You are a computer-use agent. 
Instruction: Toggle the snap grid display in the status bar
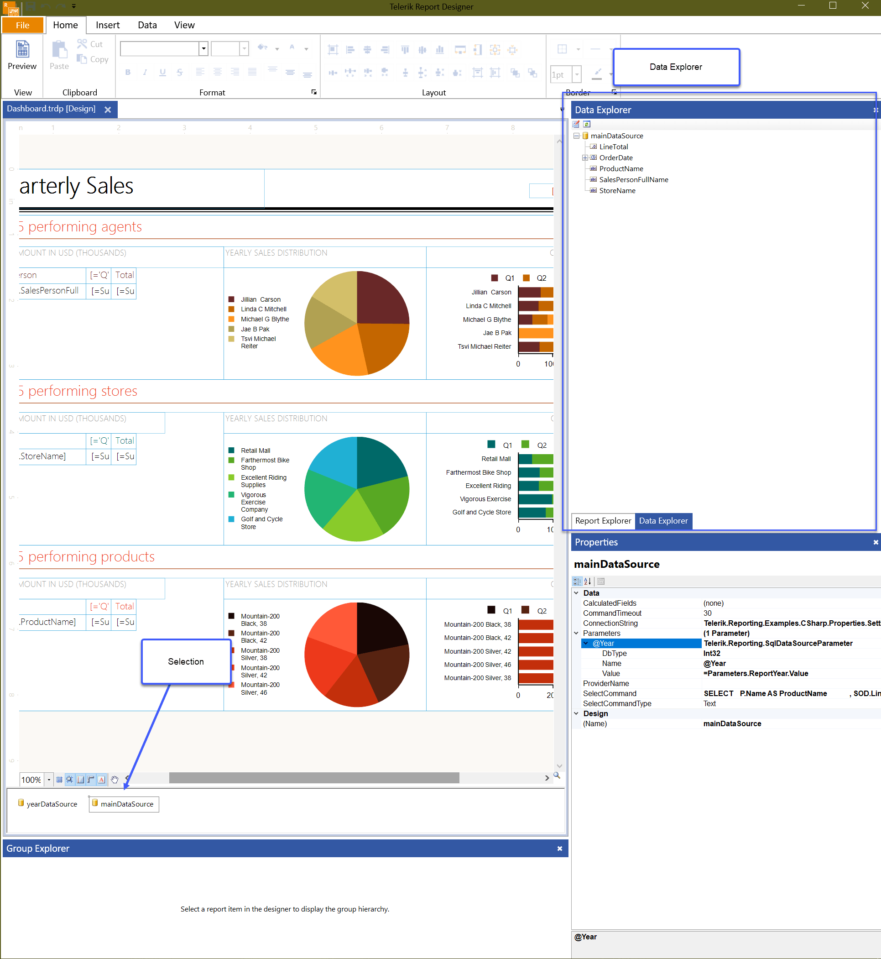pyautogui.click(x=60, y=779)
